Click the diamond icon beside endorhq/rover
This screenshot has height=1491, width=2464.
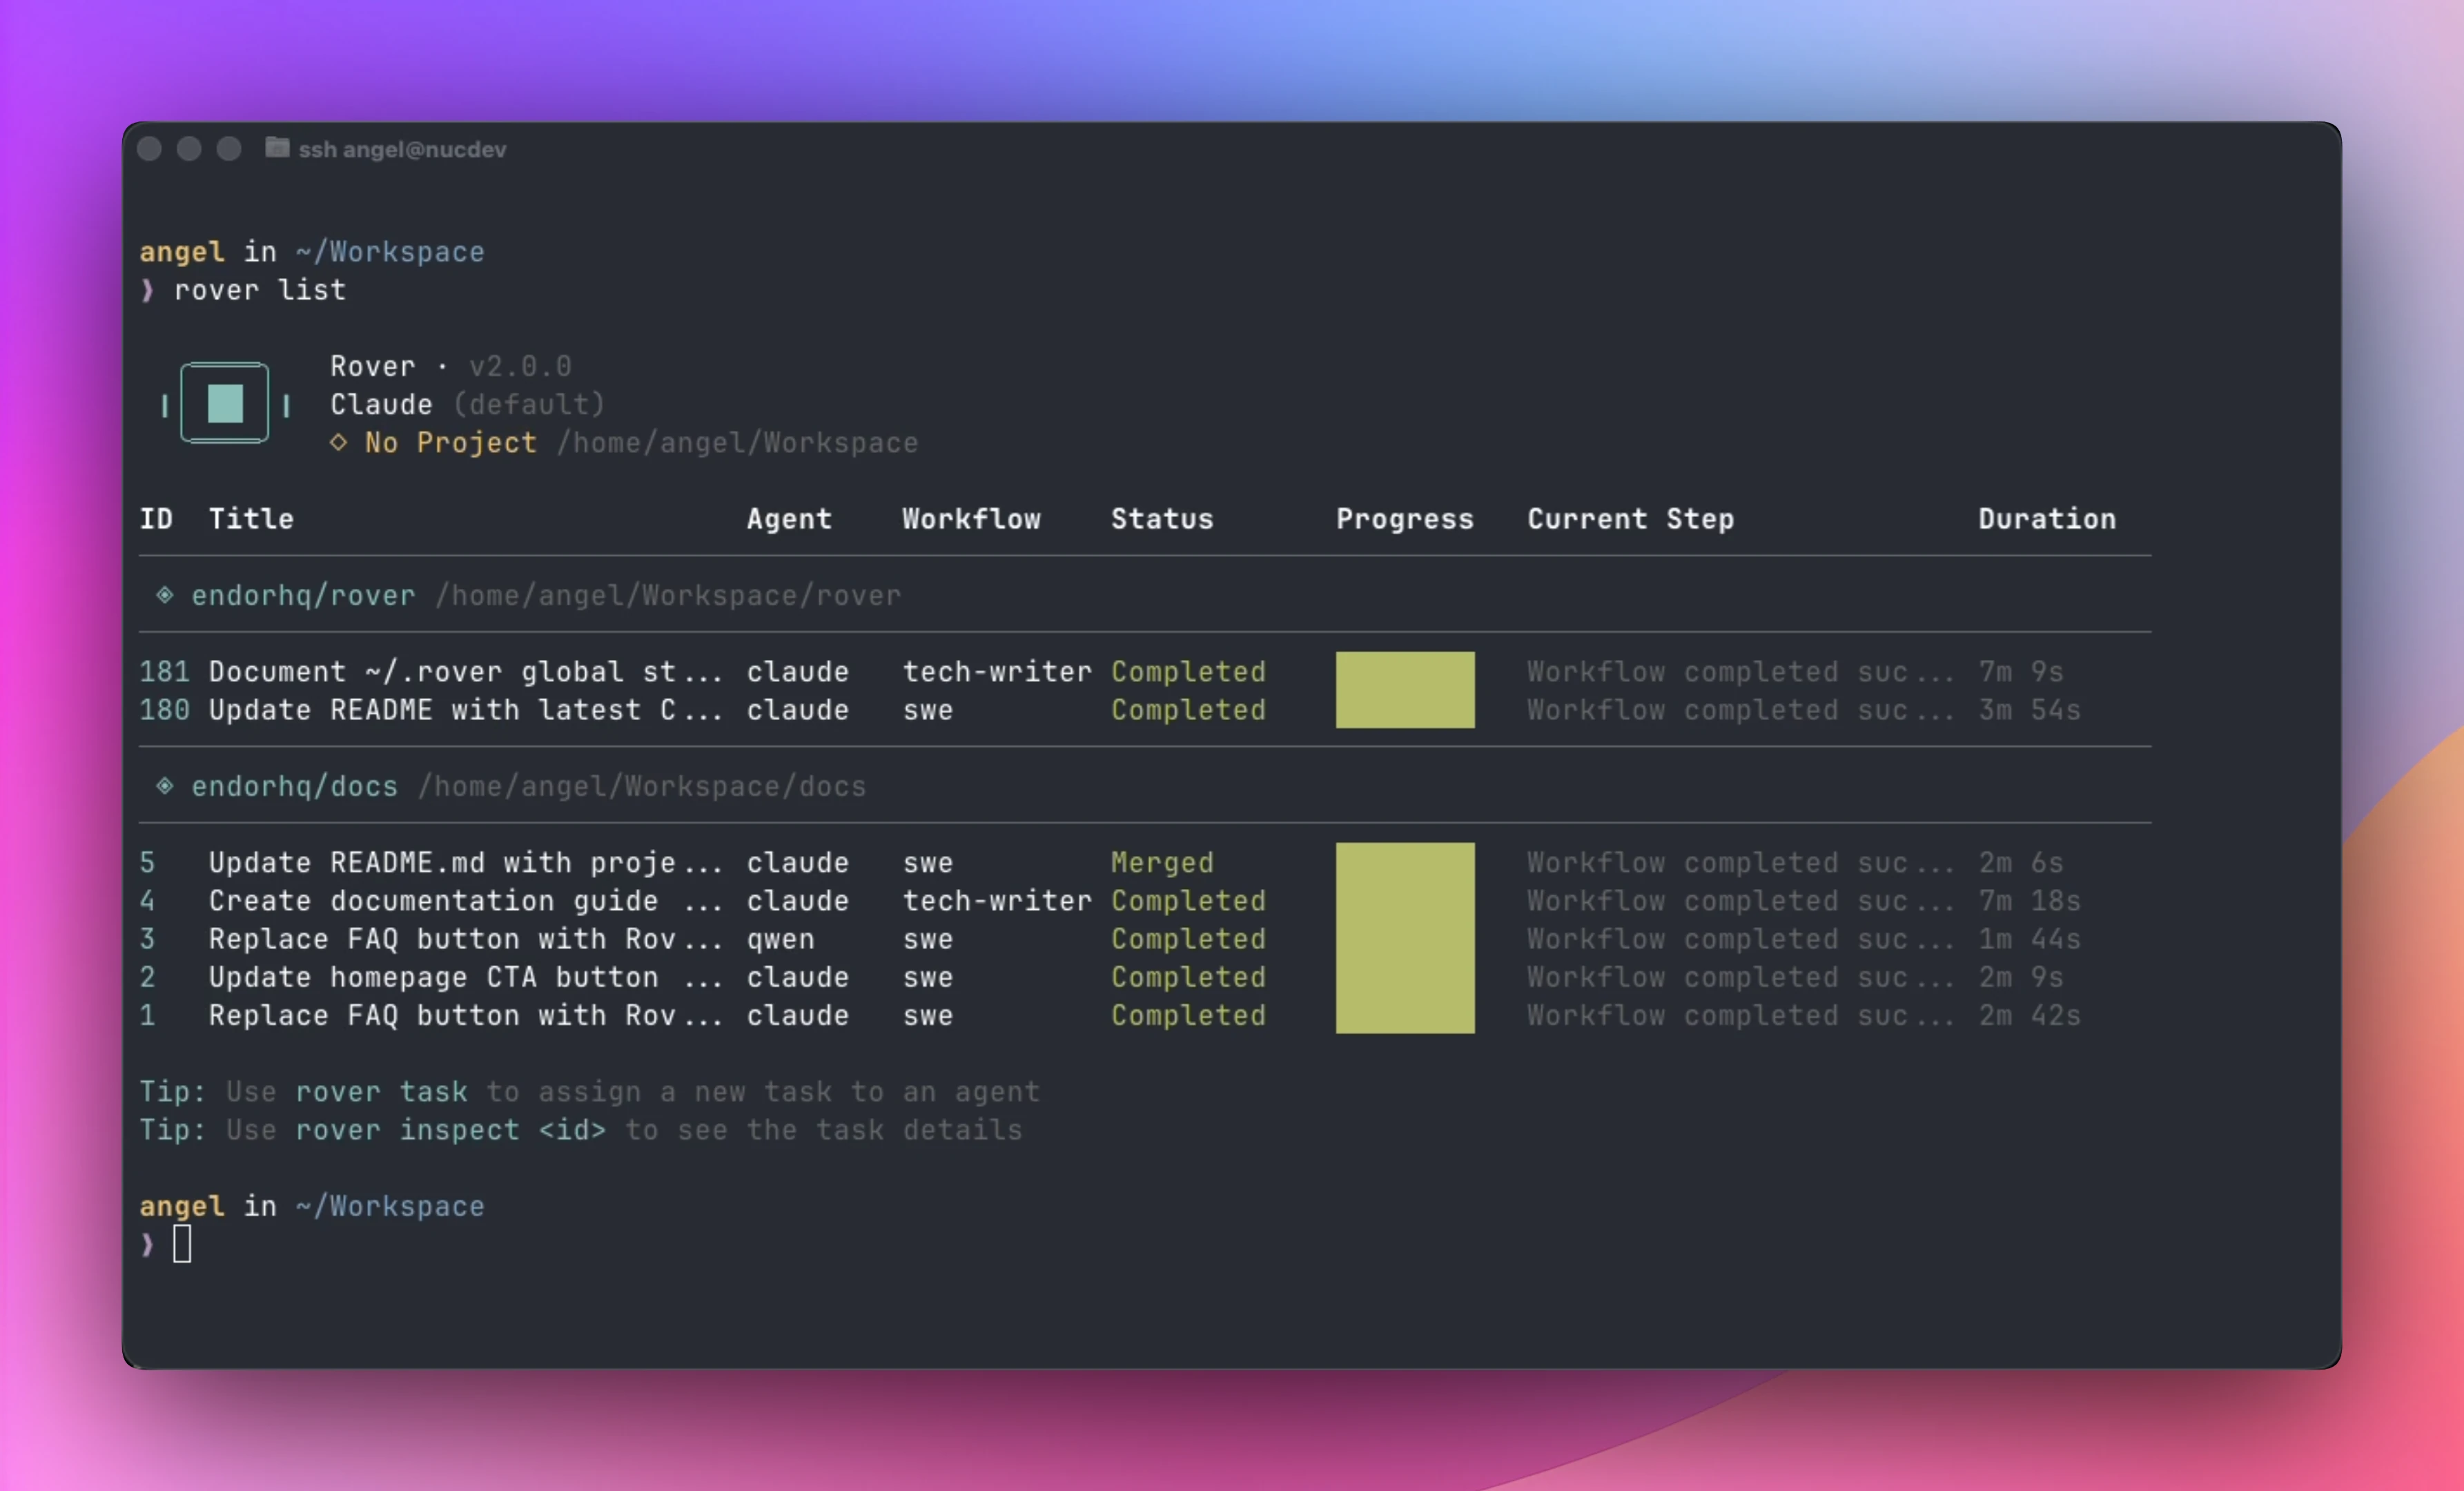165,595
